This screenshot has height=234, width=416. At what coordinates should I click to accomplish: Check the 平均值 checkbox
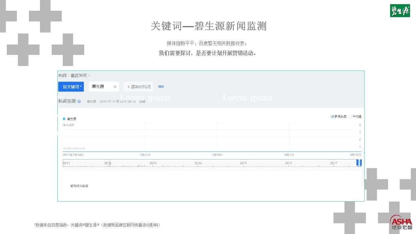(351, 116)
